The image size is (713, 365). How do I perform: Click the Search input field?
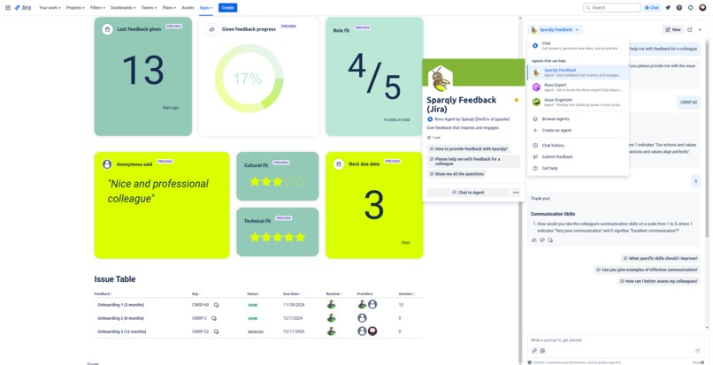[x=612, y=8]
